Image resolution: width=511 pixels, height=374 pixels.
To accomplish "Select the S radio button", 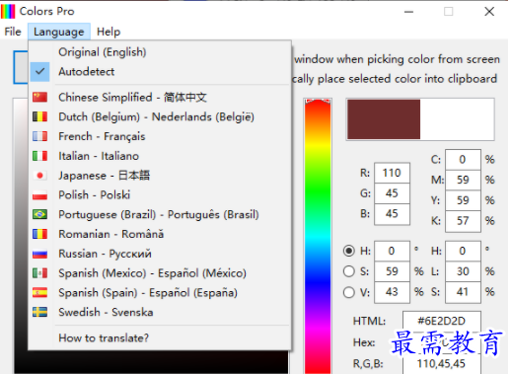I will pyautogui.click(x=349, y=271).
